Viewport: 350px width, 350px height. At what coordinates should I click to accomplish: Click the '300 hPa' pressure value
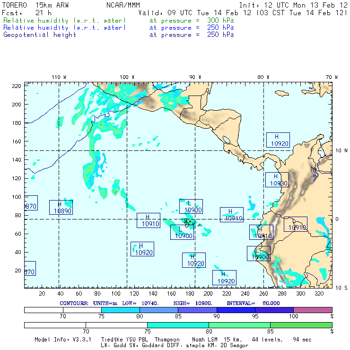point(220,20)
